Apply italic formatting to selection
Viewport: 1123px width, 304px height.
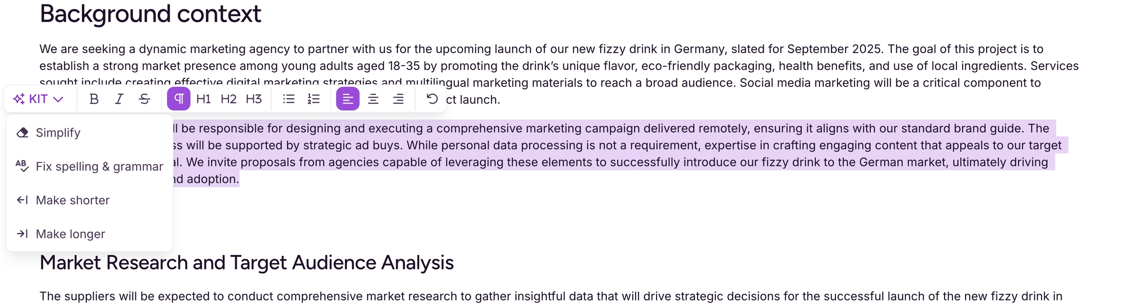(119, 99)
